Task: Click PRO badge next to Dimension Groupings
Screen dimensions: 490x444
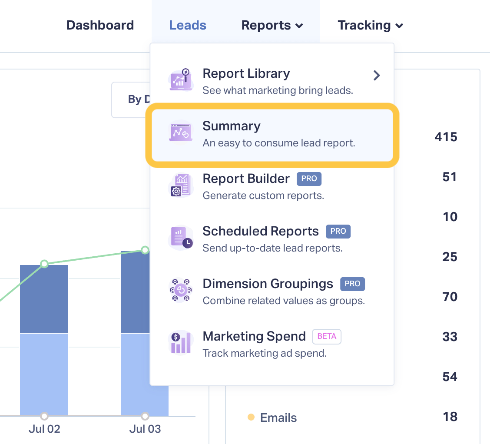Action: [x=352, y=284]
